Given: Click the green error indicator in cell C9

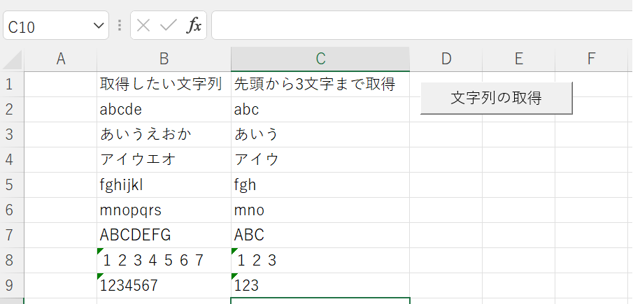Looking at the screenshot, I should pyautogui.click(x=234, y=276).
